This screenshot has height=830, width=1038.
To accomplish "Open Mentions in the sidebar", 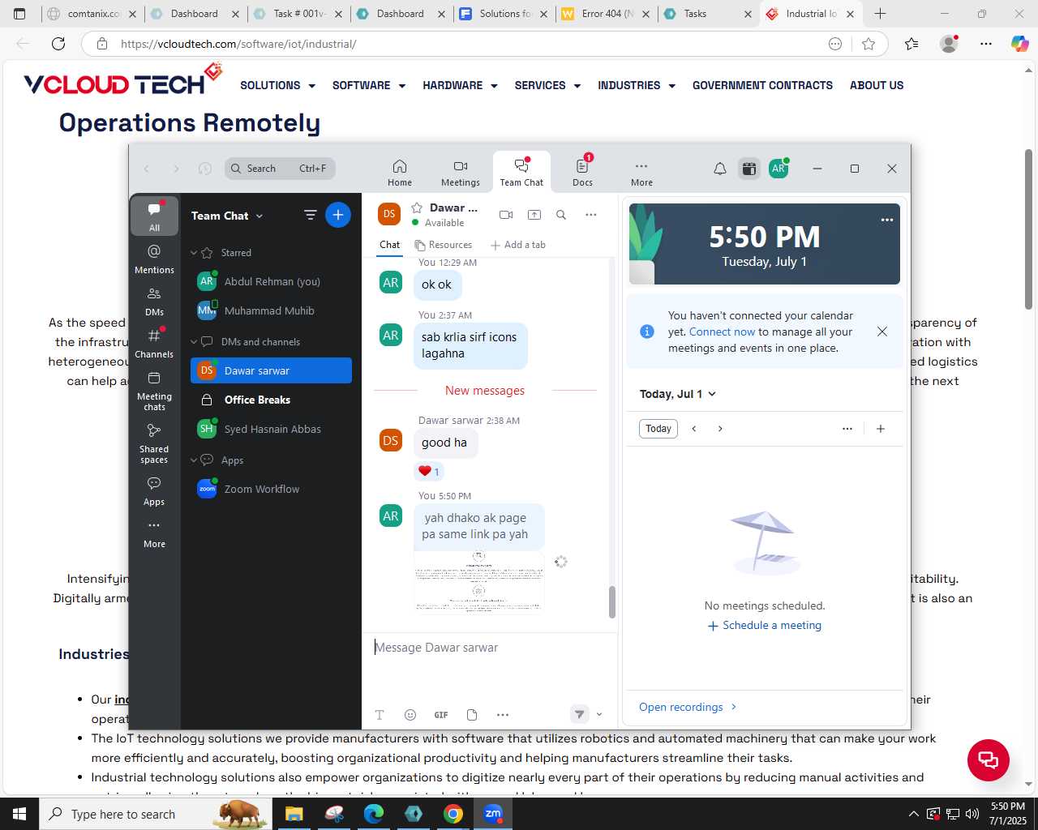I will [154, 259].
